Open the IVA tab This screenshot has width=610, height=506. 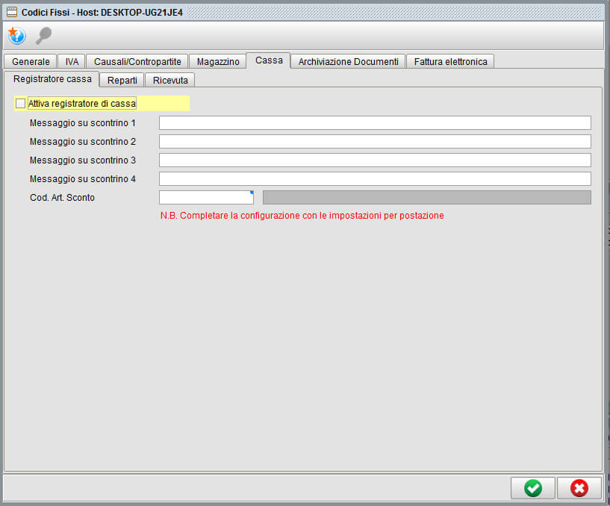pyautogui.click(x=71, y=61)
